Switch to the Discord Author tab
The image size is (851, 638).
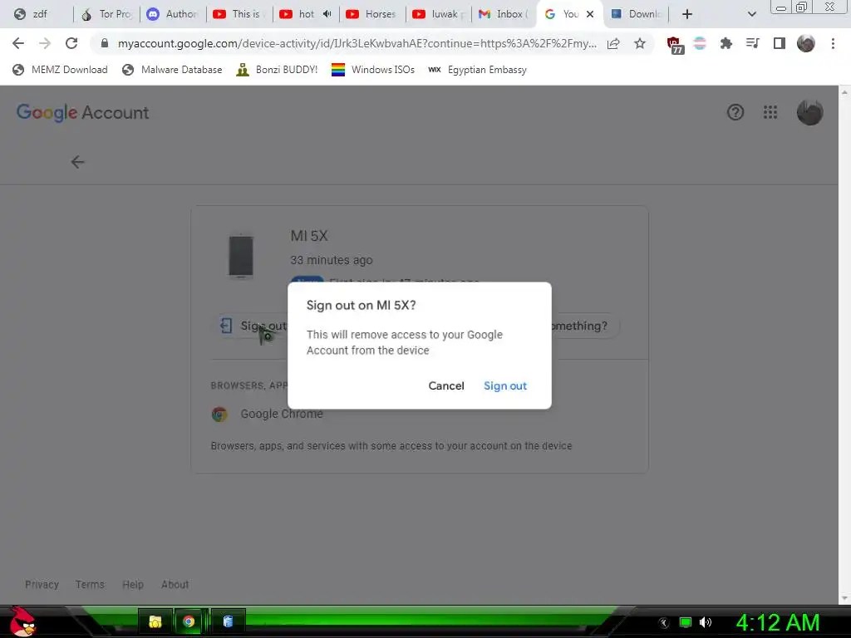(174, 14)
